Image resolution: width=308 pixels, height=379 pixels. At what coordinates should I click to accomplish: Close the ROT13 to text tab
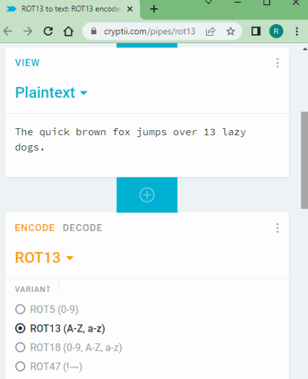130,9
